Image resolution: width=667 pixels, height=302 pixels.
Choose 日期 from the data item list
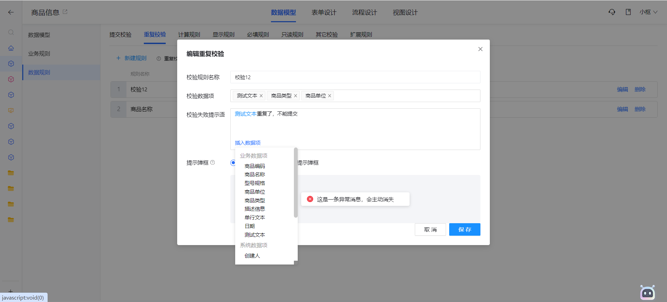pos(250,226)
